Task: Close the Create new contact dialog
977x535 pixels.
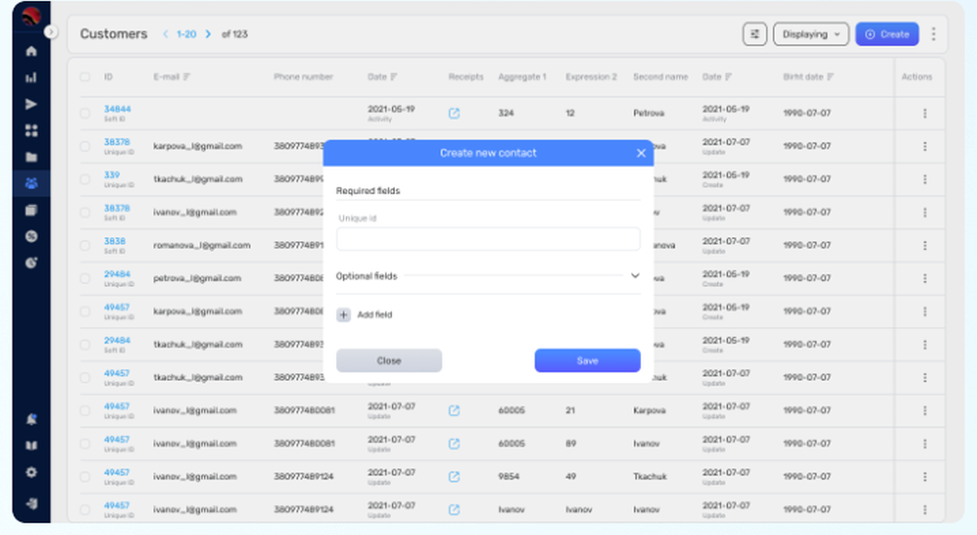Action: tap(641, 153)
